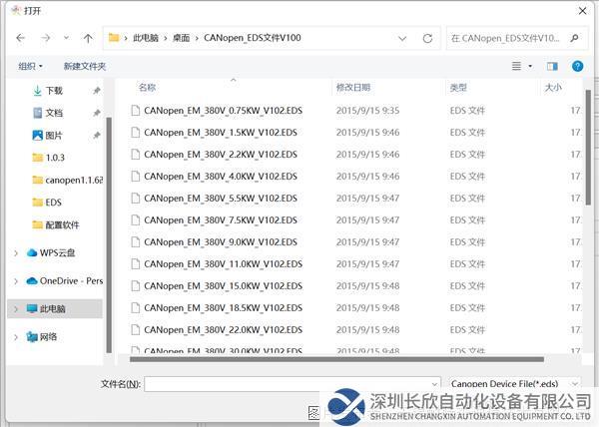
Task: Click the Back navigation arrow
Action: coord(20,38)
